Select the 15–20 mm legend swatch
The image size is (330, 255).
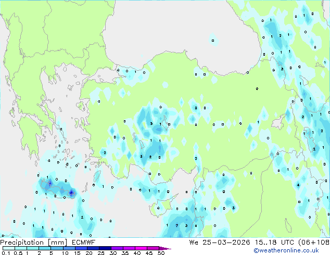click(81, 248)
